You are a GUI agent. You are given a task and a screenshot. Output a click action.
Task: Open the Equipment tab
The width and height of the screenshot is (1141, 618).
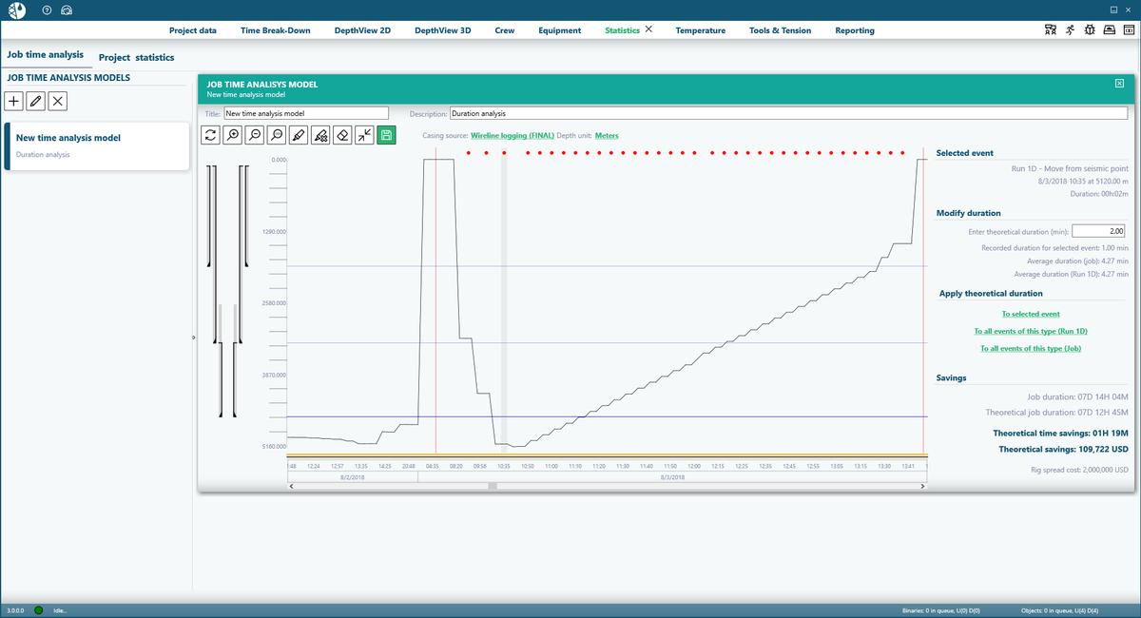point(560,30)
